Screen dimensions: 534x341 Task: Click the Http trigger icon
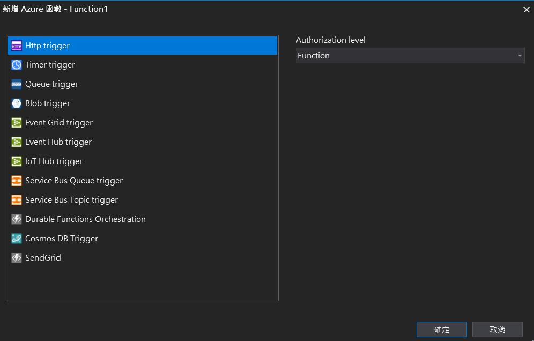click(16, 46)
